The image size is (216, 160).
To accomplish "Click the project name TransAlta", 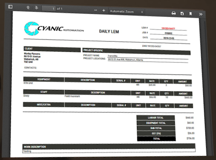I will click(x=112, y=56).
